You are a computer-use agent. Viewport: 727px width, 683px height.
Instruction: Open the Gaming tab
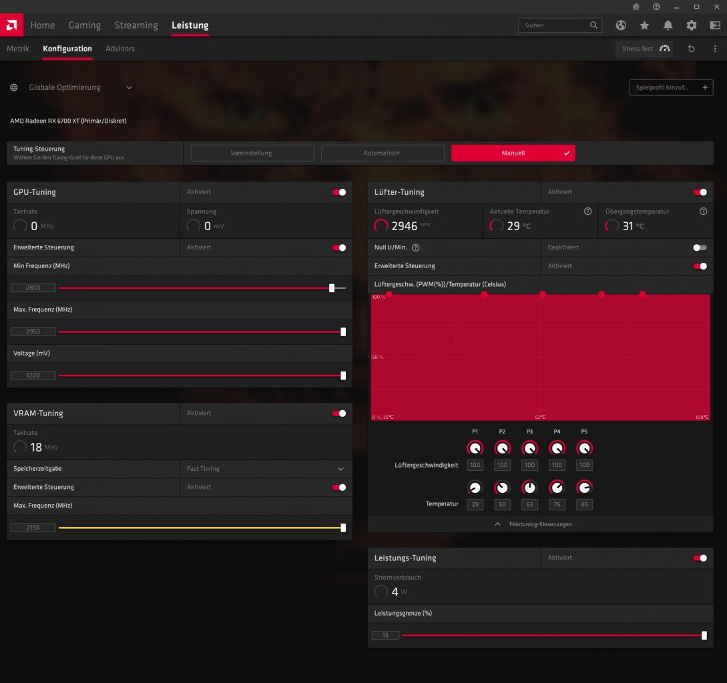(84, 25)
